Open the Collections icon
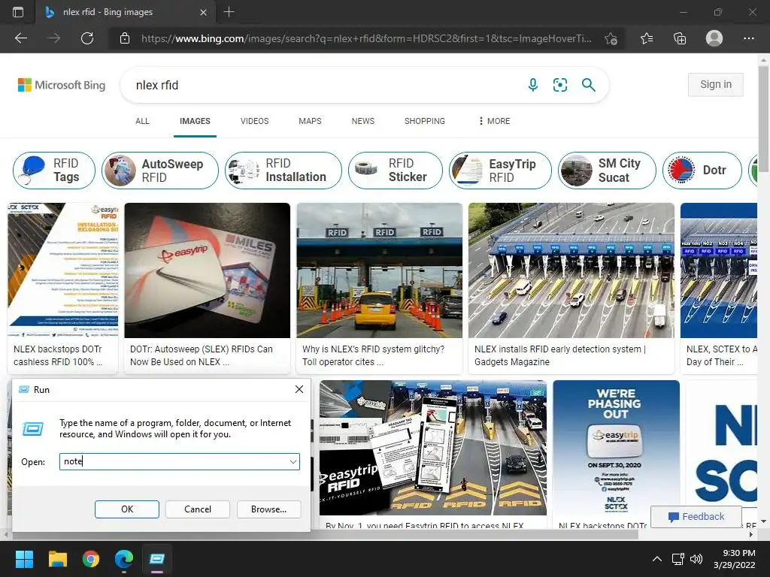The image size is (770, 577). coord(680,38)
